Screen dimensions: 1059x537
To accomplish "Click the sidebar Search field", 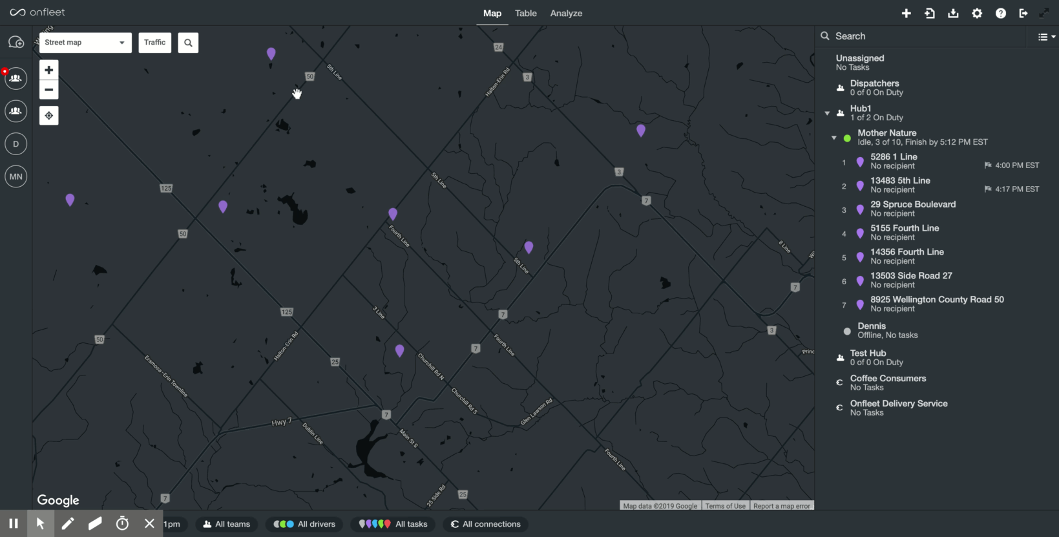I will coord(924,36).
